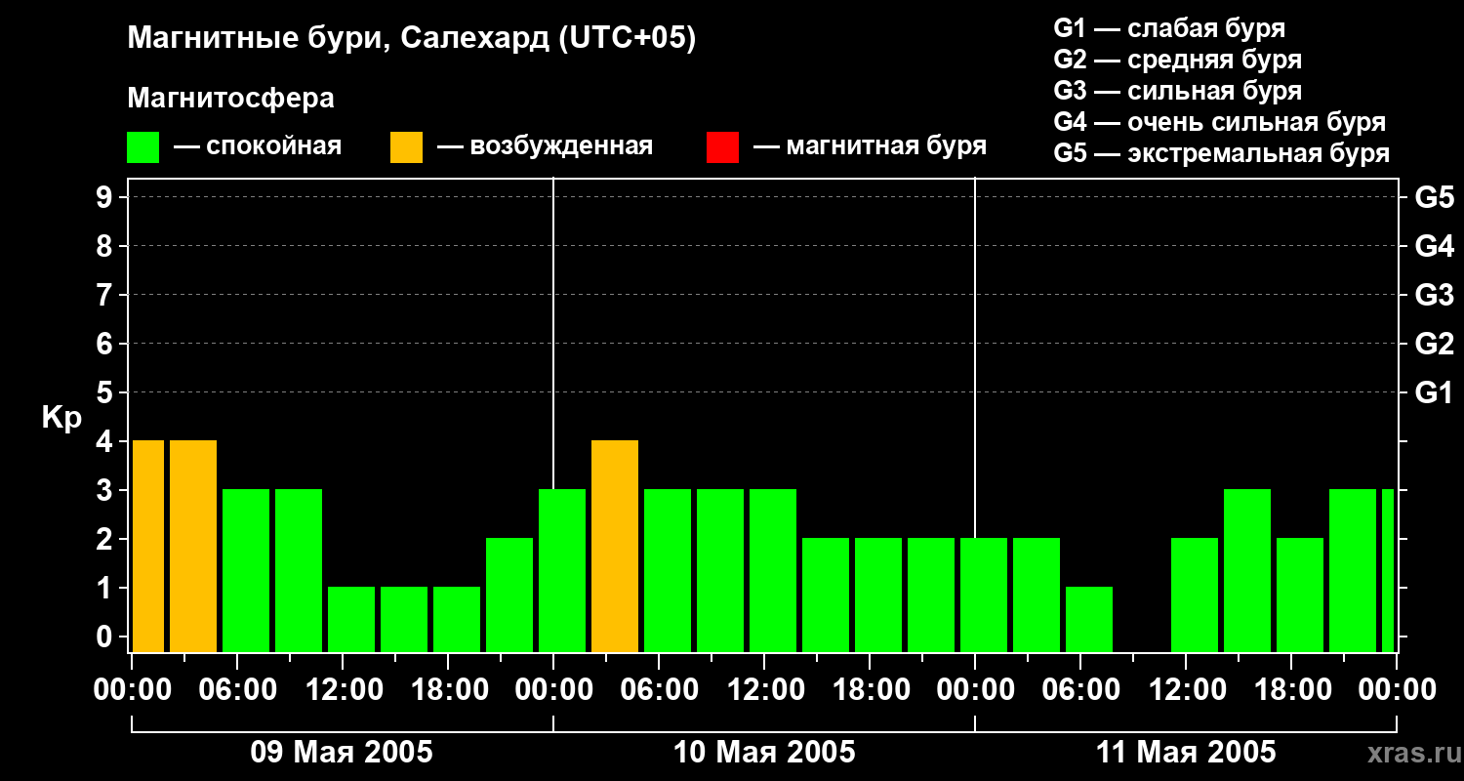Select the '09 Мая 2005' date label
Viewport: 1464px width, 781px height.
pos(342,753)
